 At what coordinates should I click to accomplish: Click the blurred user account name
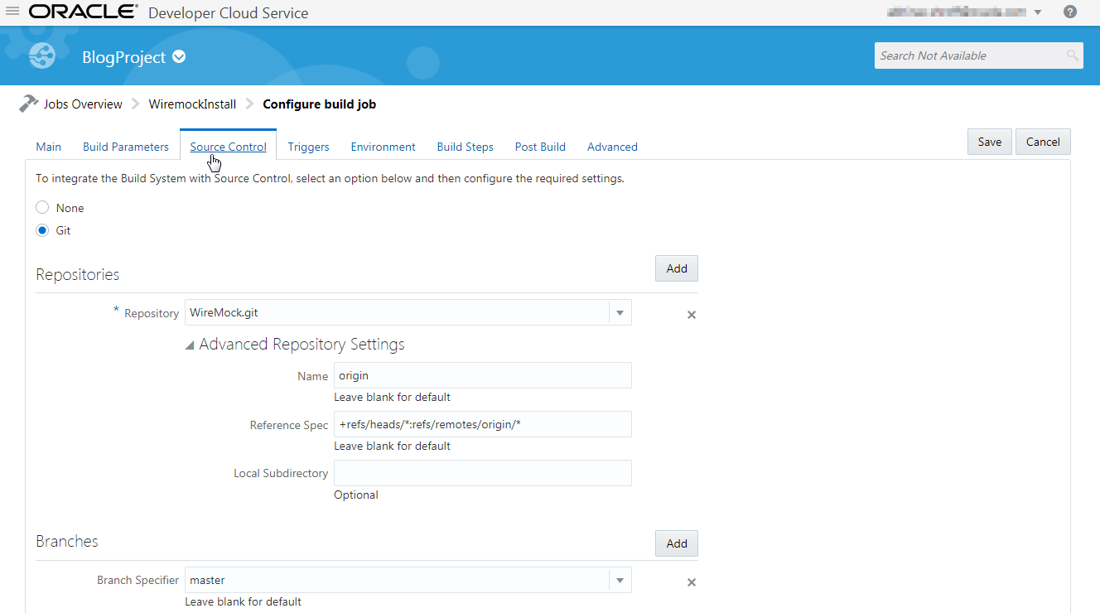pos(956,12)
